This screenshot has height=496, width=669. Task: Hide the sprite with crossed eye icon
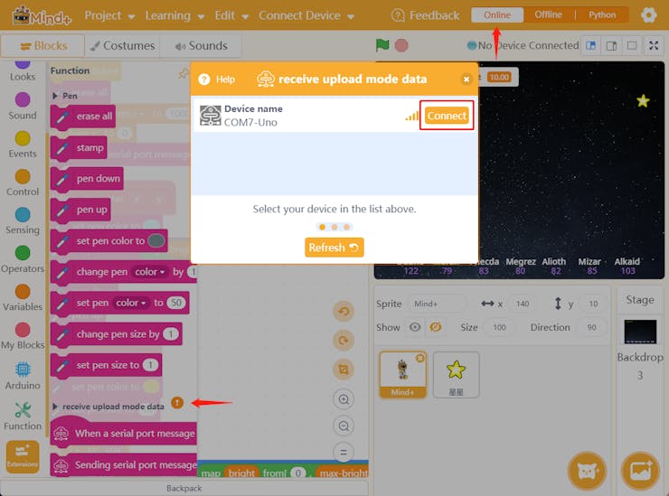click(x=435, y=327)
